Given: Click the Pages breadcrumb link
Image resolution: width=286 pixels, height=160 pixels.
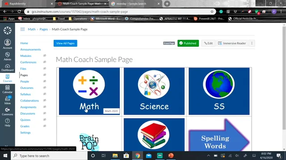Looking at the screenshot, I should pyautogui.click(x=44, y=29).
